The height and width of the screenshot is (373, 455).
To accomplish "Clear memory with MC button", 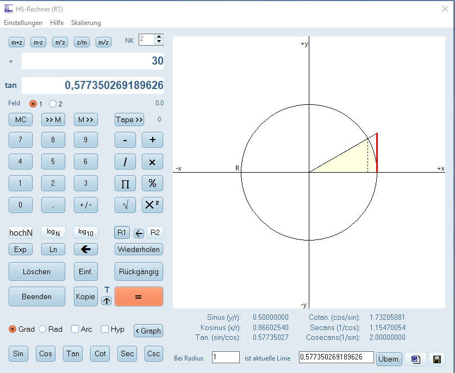I will 21,119.
